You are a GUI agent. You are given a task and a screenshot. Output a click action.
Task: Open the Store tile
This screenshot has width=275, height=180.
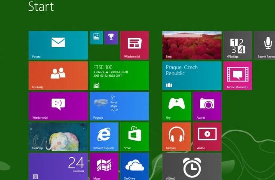tap(134, 137)
